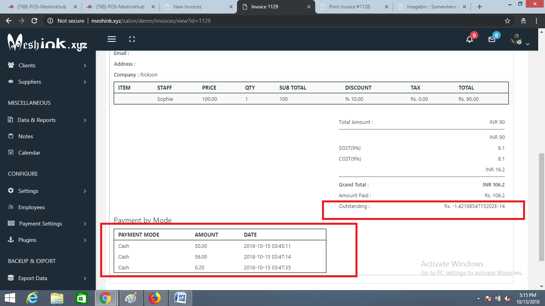The height and width of the screenshot is (306, 545).
Task: Click the Suppliers icon in sidebar
Action: pos(11,82)
